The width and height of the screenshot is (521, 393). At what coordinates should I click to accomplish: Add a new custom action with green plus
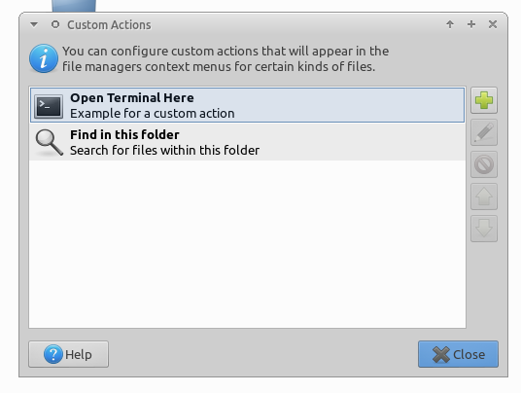pyautogui.click(x=484, y=100)
